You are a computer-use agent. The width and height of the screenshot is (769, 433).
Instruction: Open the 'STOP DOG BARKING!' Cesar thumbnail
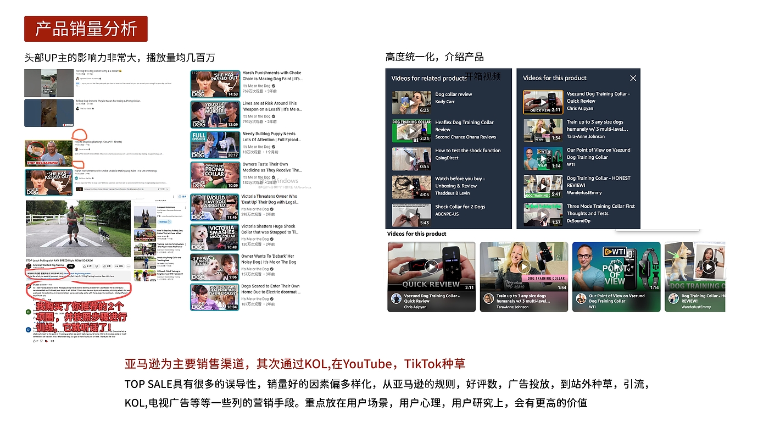(x=49, y=153)
